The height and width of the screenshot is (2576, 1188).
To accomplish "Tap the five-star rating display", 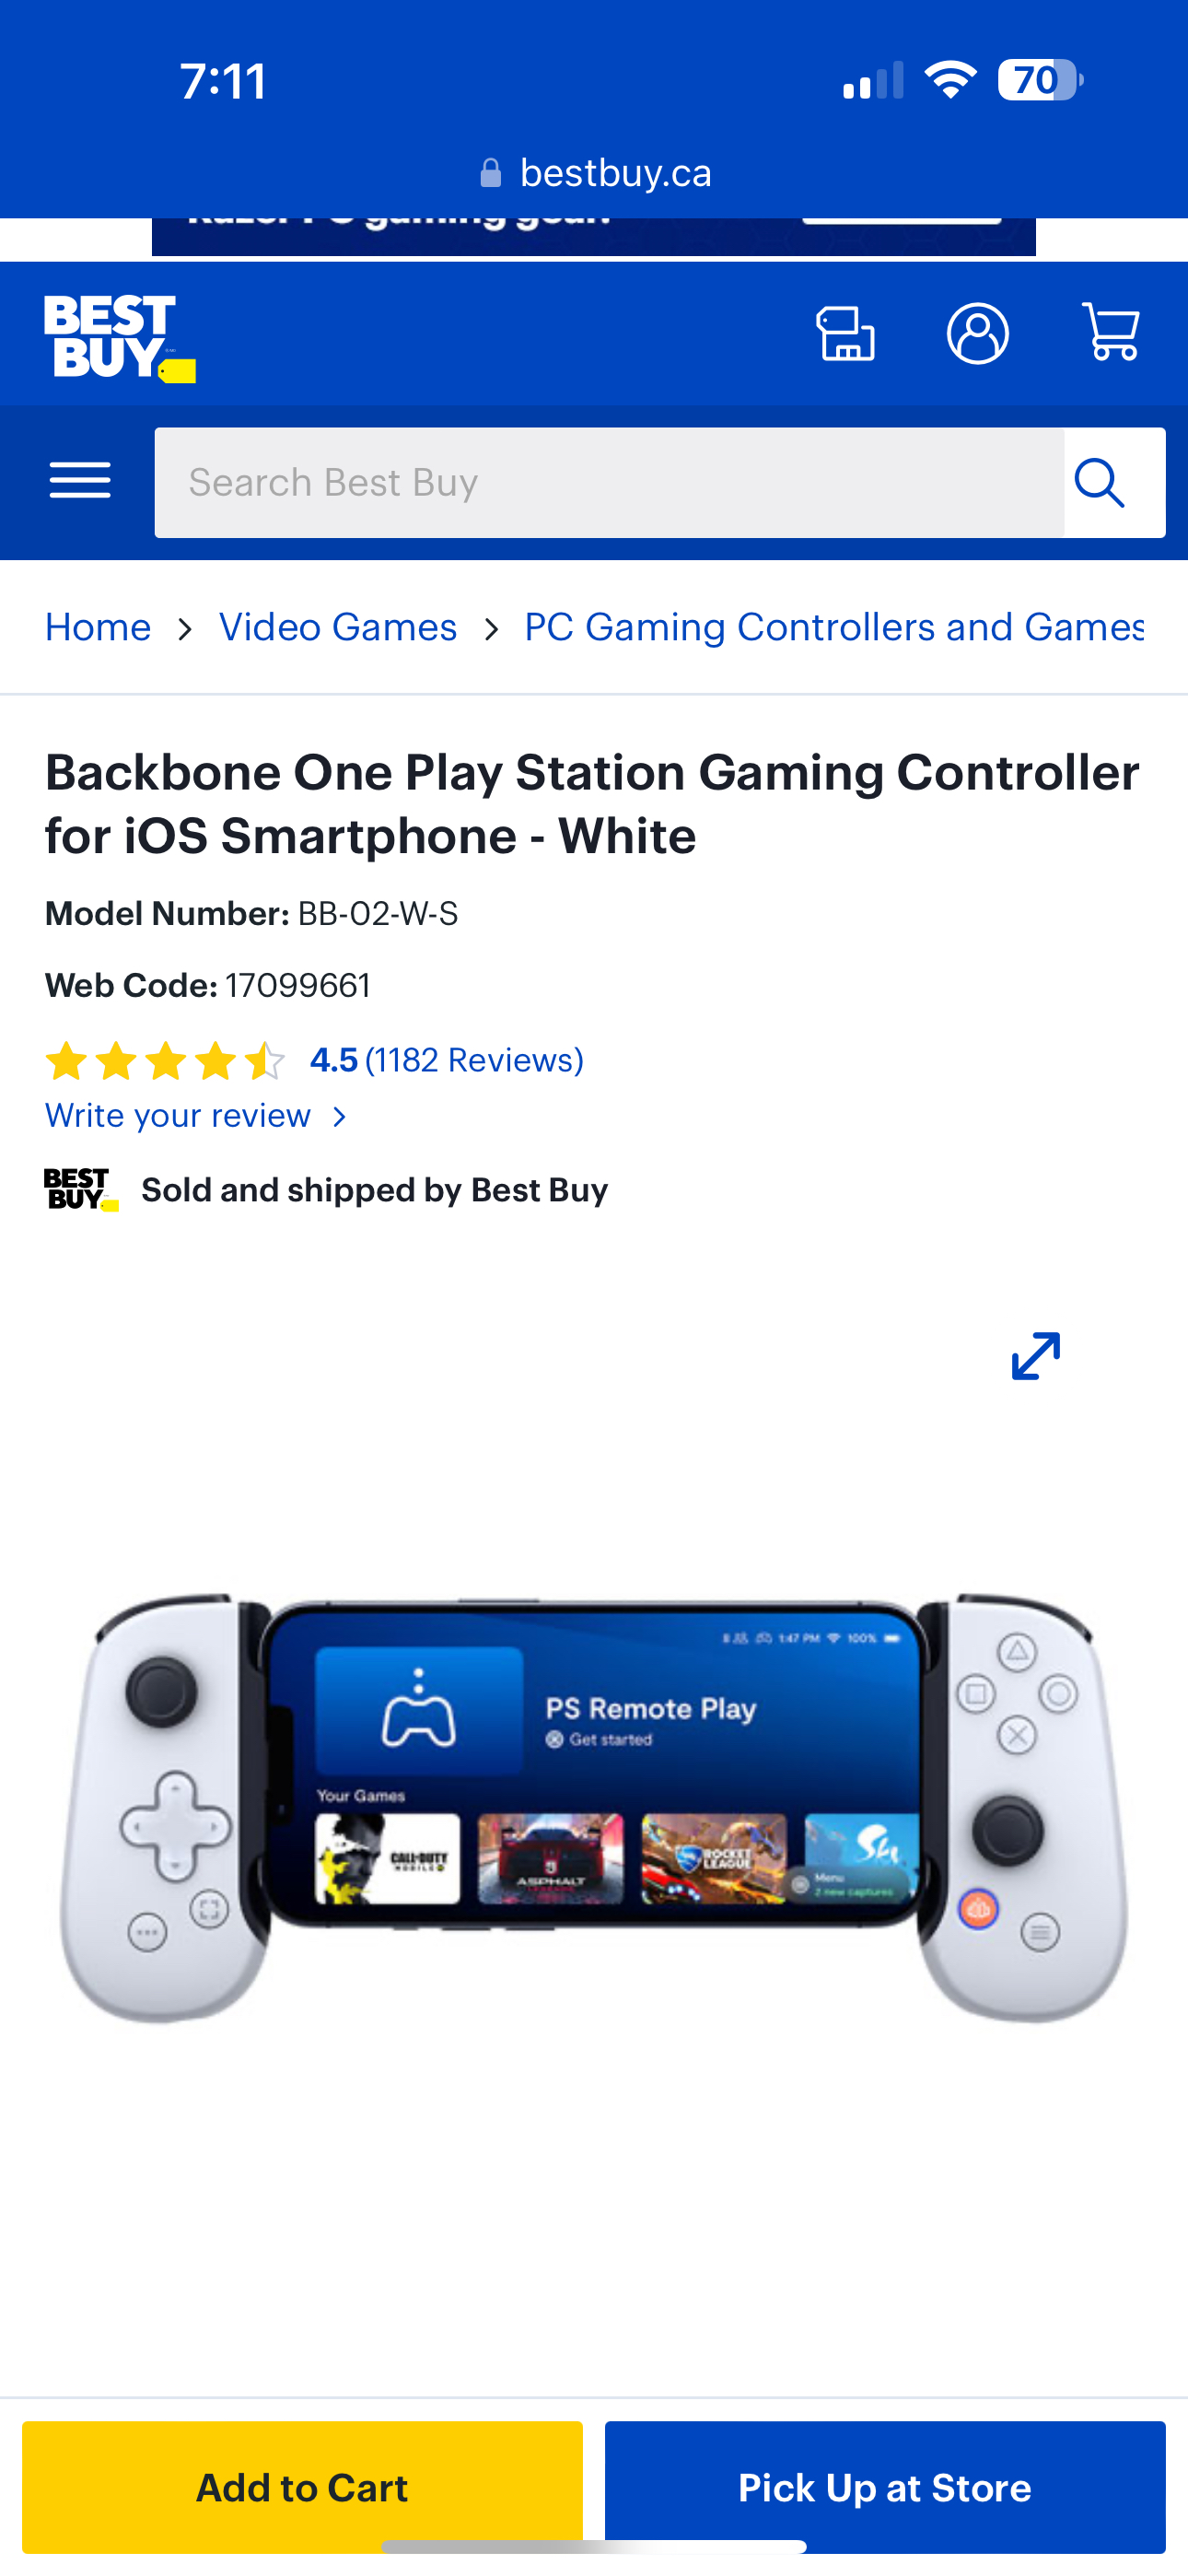I will tap(165, 1061).
